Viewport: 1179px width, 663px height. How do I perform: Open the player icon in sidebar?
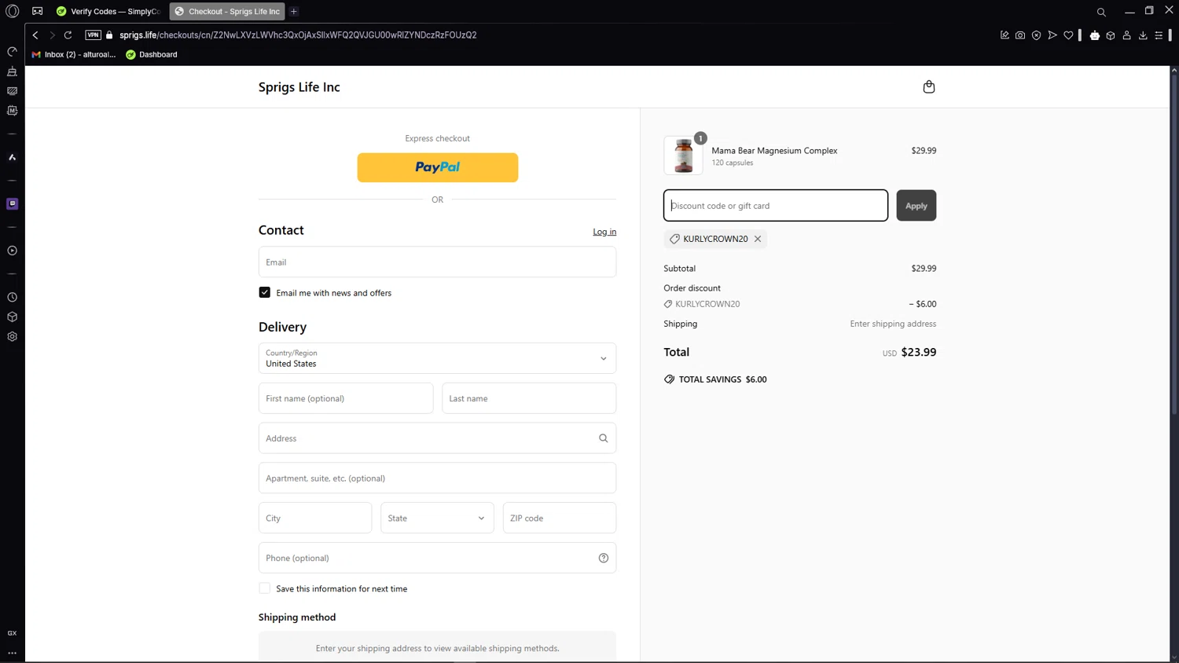coord(13,251)
